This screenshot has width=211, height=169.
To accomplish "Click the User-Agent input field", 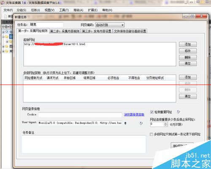I will [x=80, y=123].
